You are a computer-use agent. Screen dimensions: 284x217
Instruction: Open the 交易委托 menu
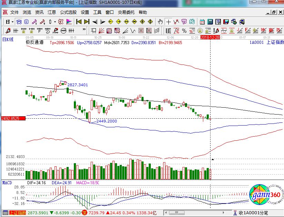pyautogui.click(x=127, y=12)
